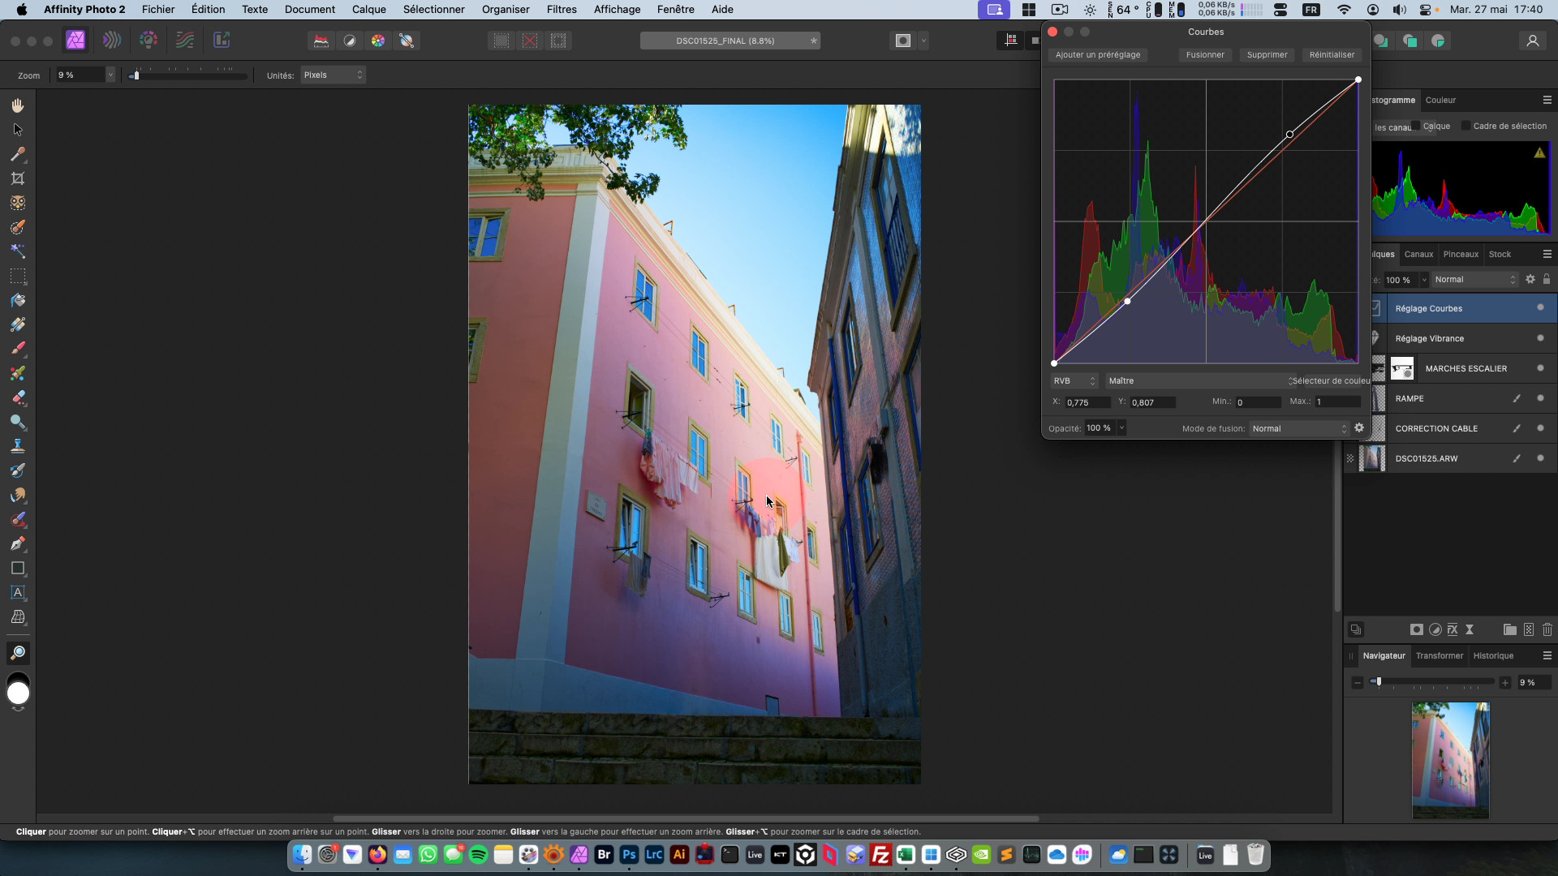Select the Pen tool
This screenshot has width=1558, height=876.
(x=18, y=543)
